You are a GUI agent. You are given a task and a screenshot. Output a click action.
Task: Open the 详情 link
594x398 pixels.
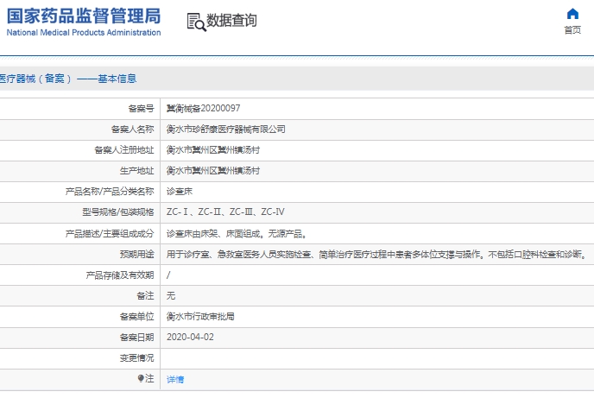click(175, 379)
